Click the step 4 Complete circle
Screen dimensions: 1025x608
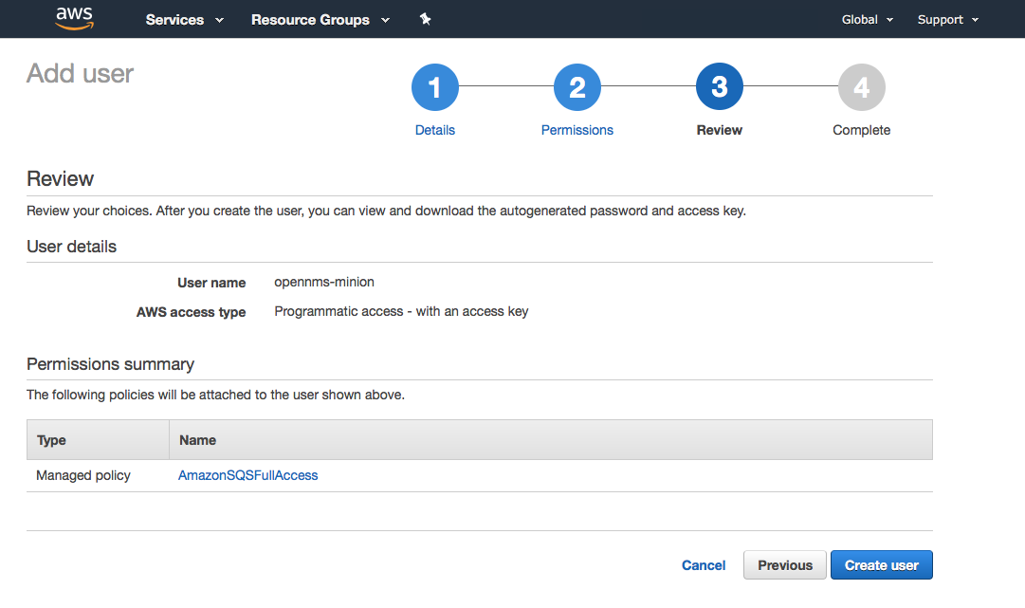tap(861, 86)
